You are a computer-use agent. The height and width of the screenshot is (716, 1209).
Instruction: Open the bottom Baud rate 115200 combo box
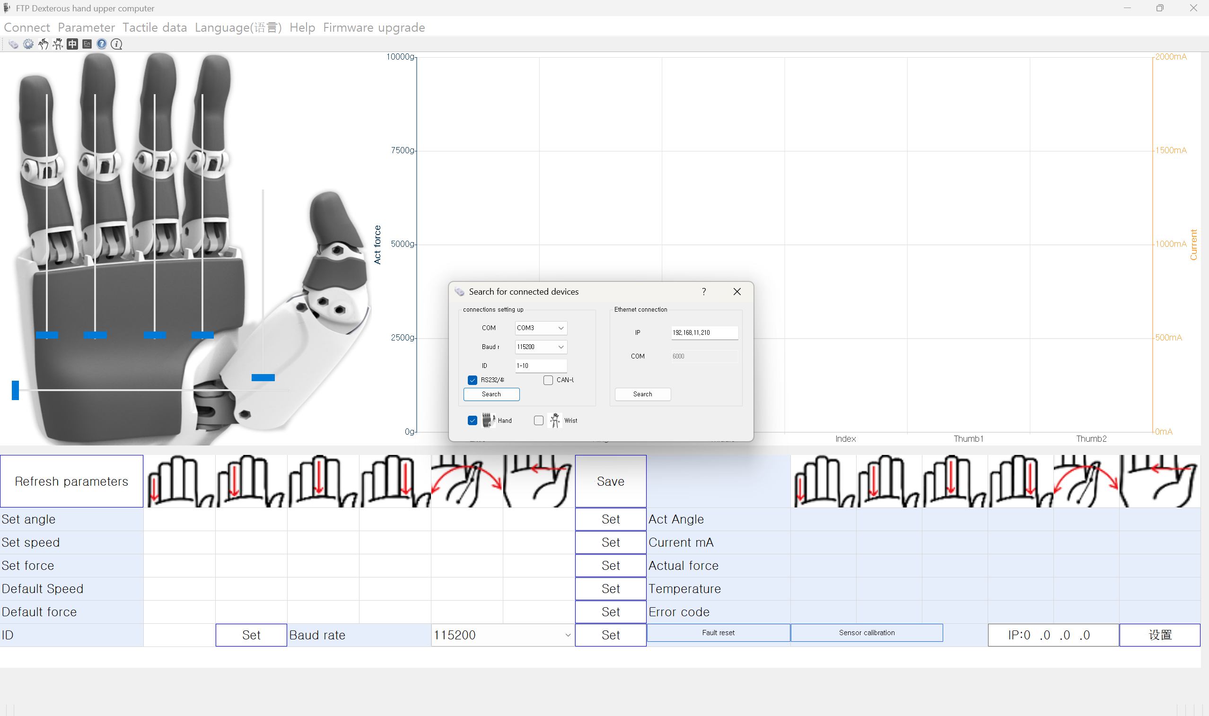[x=502, y=636]
